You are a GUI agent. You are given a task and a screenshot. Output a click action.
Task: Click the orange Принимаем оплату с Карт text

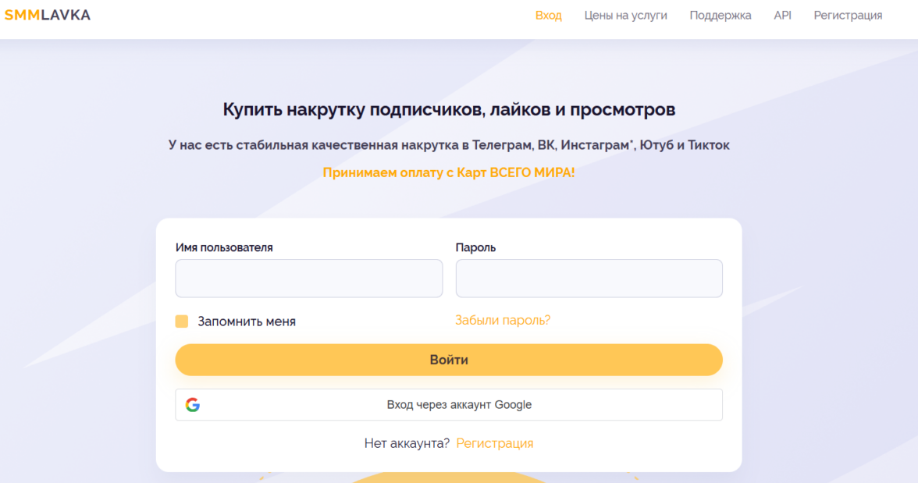[x=449, y=172]
